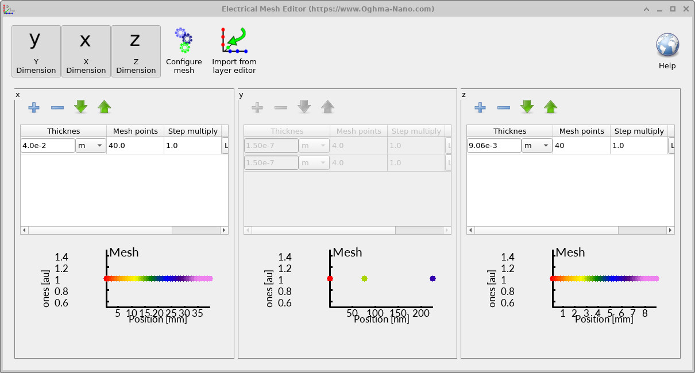Move the x mesh layer down
This screenshot has height=373, width=695.
[x=81, y=107]
